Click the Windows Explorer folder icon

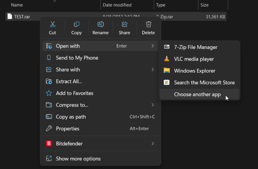(x=166, y=71)
